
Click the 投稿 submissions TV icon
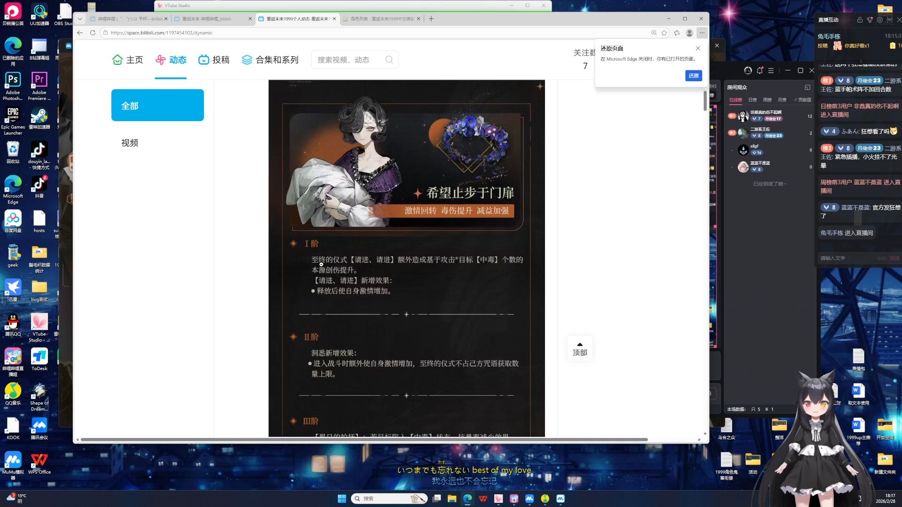(x=203, y=60)
